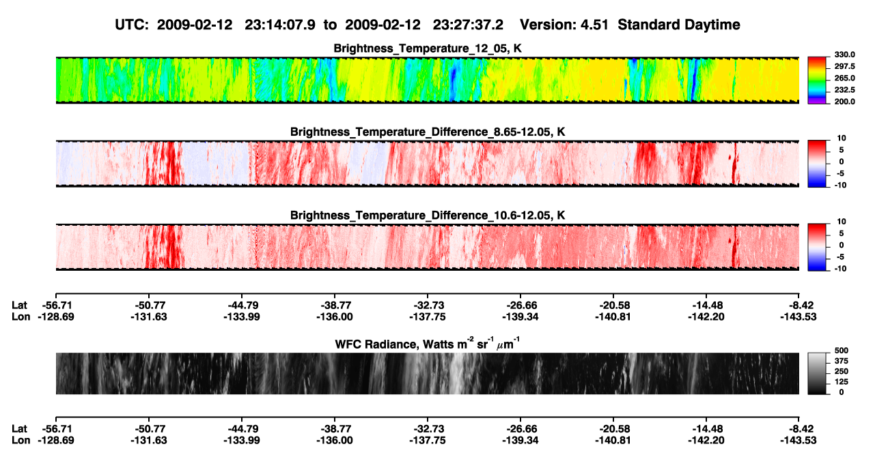
Task: Click longitude -136.00 on the axis under the 10.6-12.05 panel
Action: click(x=335, y=317)
